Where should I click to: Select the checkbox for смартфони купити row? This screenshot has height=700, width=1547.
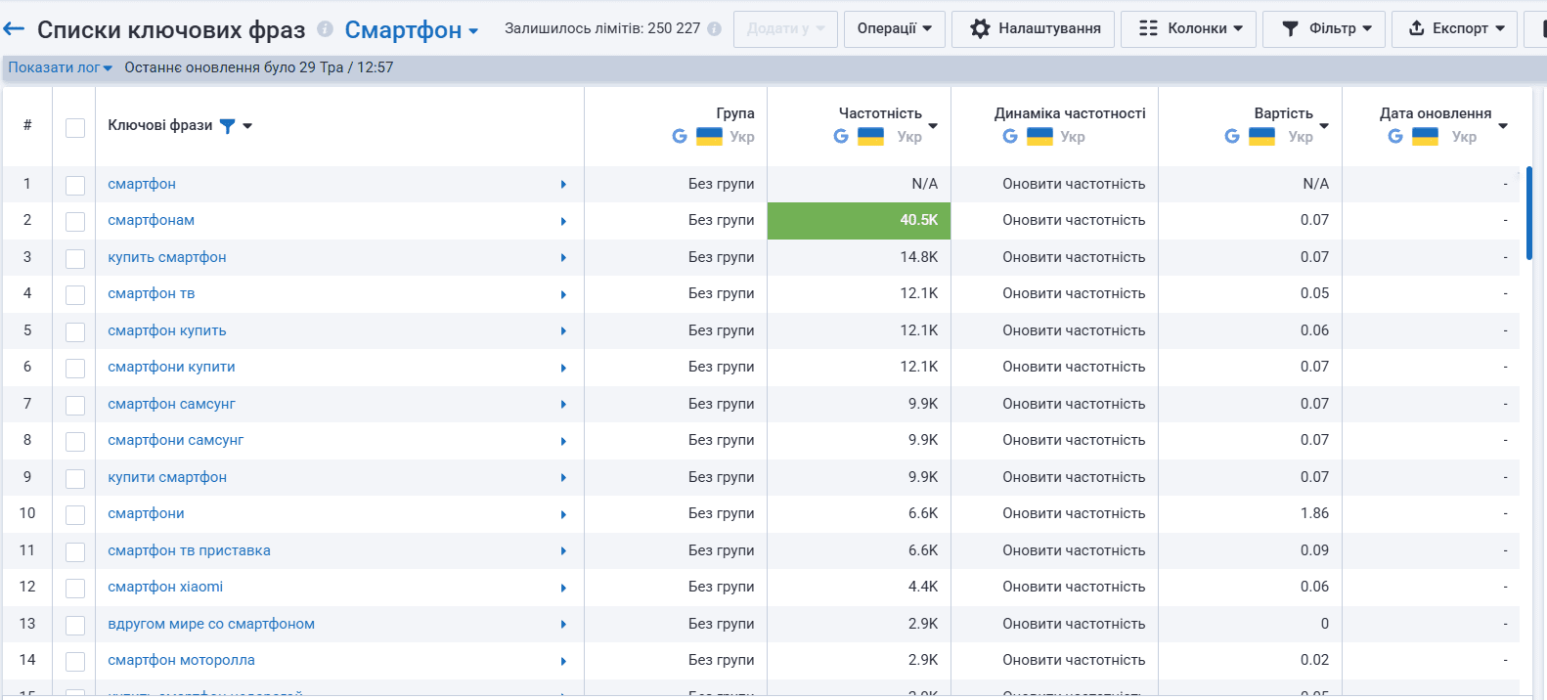click(75, 369)
